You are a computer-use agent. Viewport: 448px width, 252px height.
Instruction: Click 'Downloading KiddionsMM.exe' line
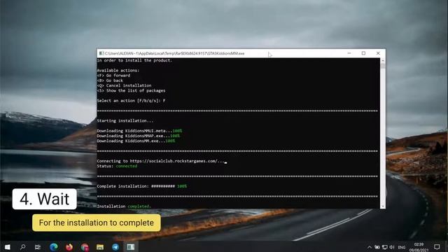point(136,141)
